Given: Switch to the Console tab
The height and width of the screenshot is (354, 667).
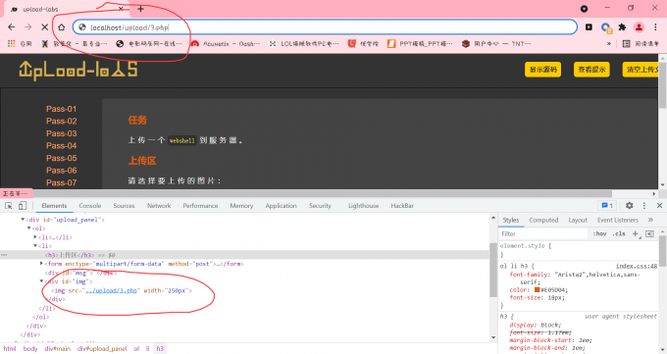Looking at the screenshot, I should (x=90, y=206).
